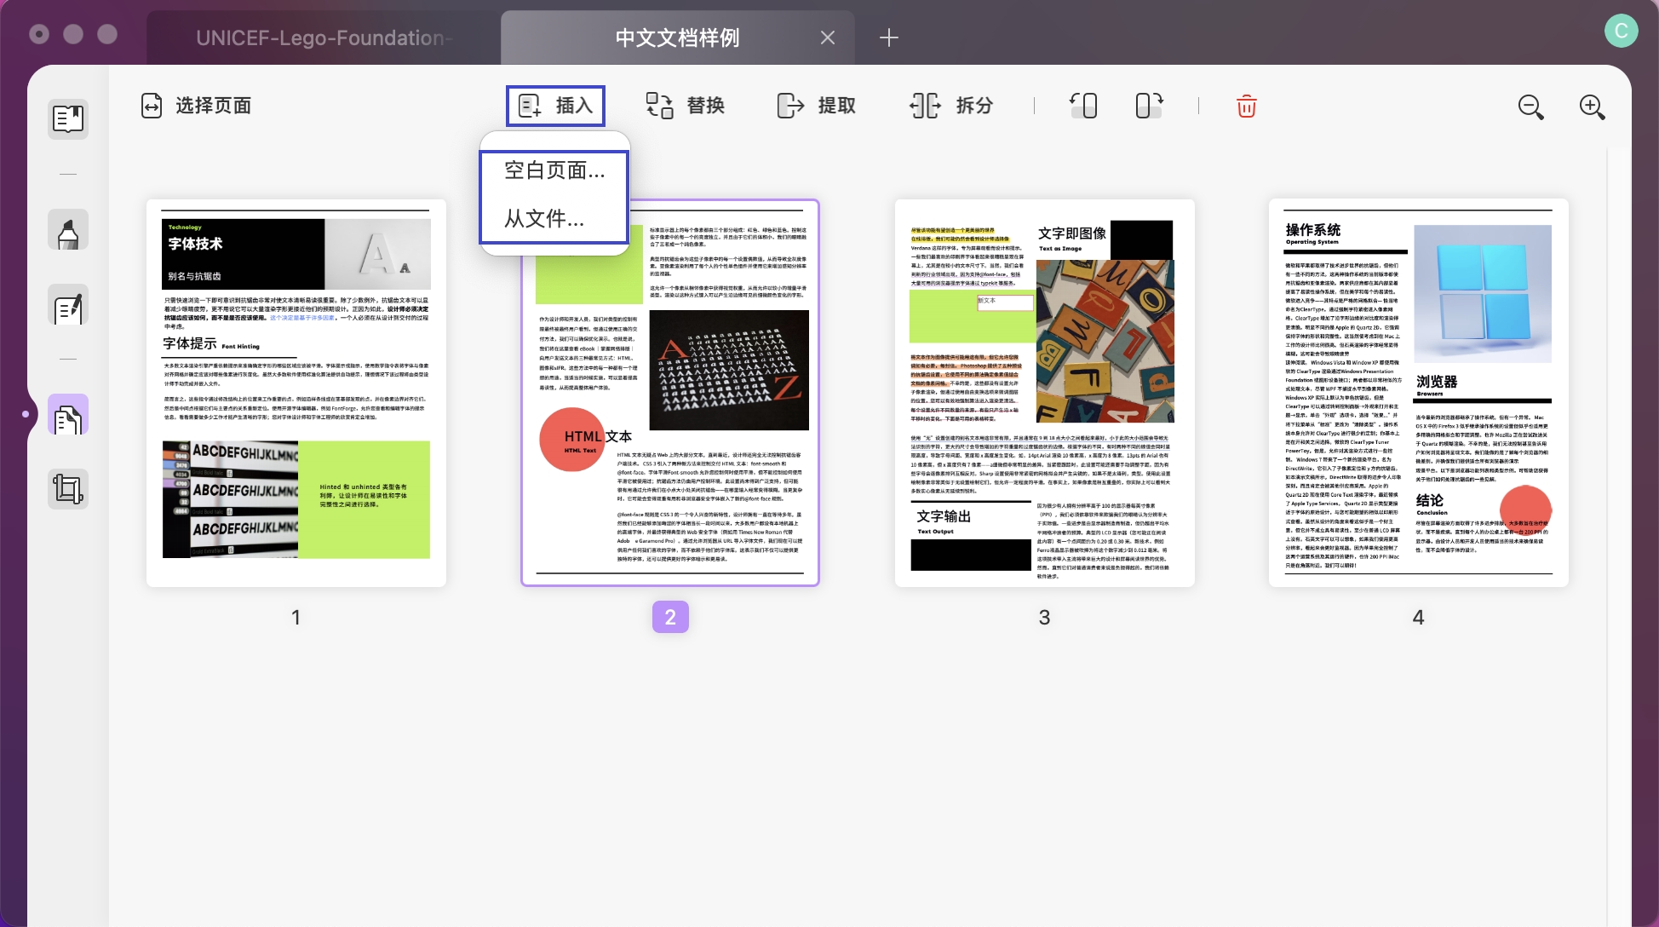Click the 选择页面 page range icon
This screenshot has height=927, width=1659.
point(152,106)
